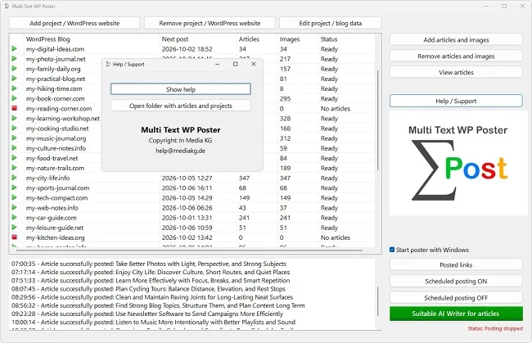Image resolution: width=532 pixels, height=343 pixels.
Task: Click green play icon for my-car-guide.com
Action: 14,217
